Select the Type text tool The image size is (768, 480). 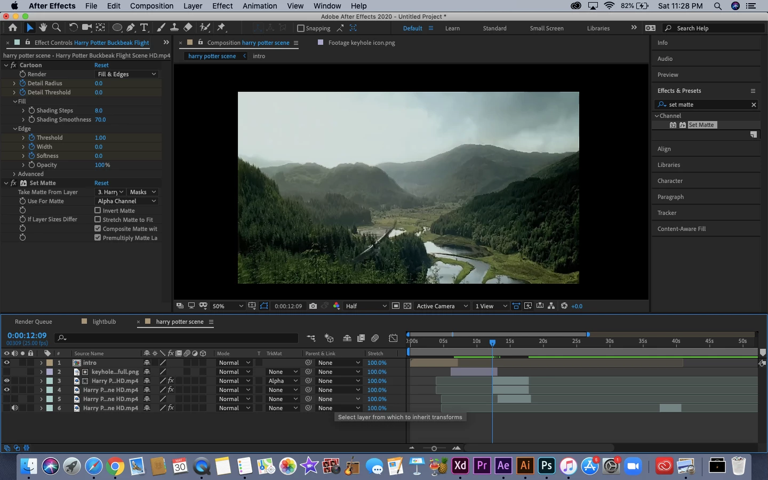[x=144, y=28]
